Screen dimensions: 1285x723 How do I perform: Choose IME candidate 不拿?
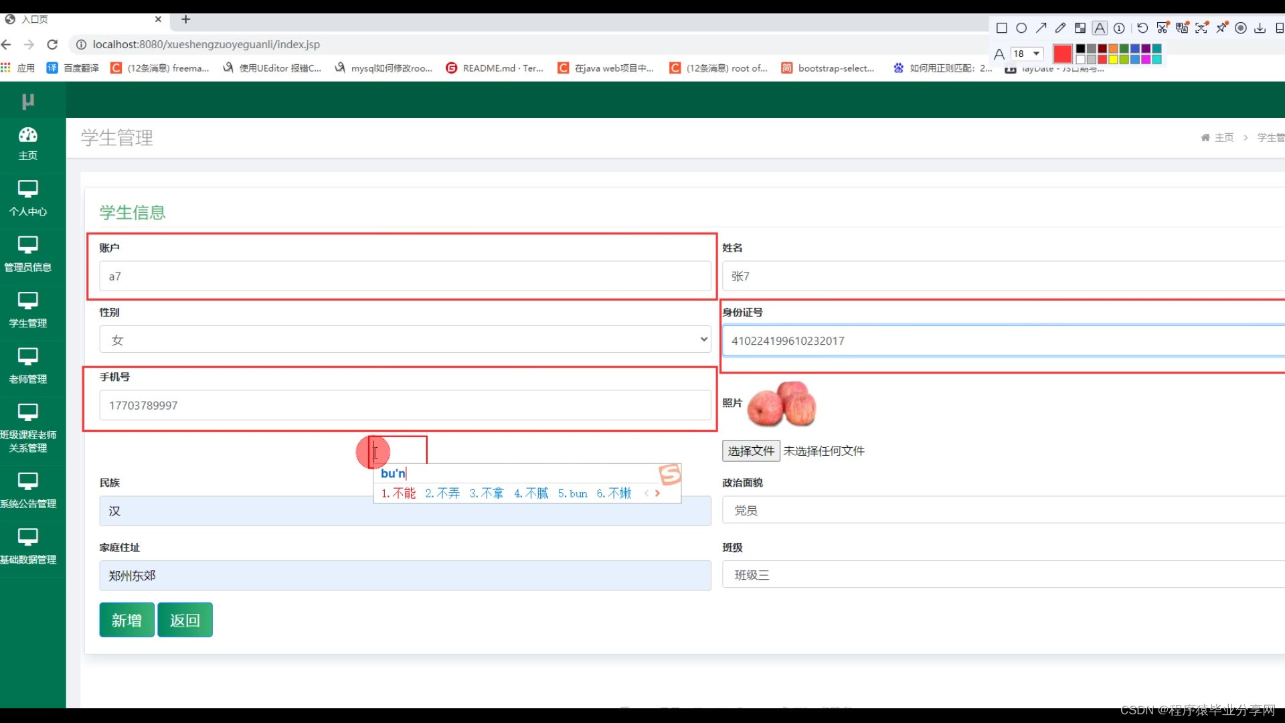pos(487,493)
